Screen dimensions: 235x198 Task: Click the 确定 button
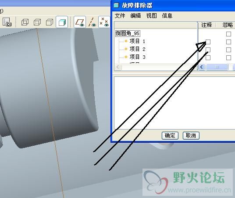pyautogui.click(x=170, y=136)
